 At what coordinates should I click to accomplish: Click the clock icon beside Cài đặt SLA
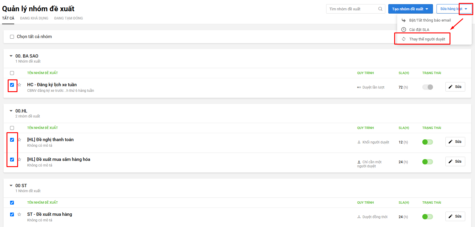pyautogui.click(x=404, y=30)
